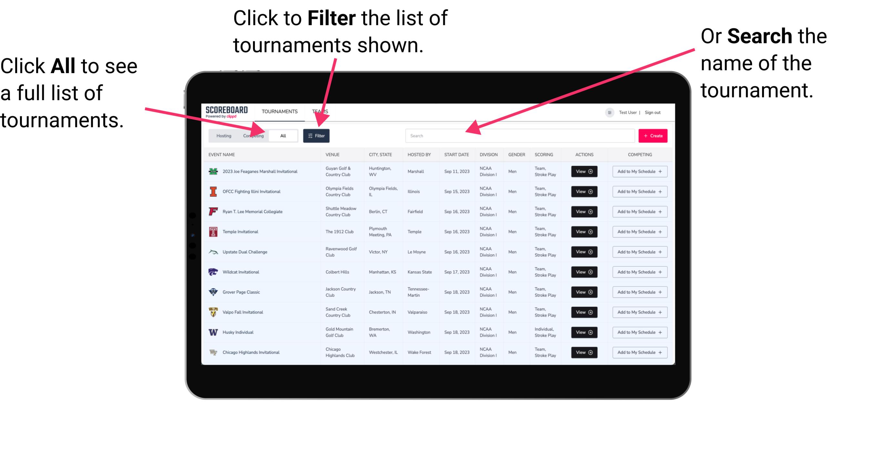Expand the DIVISION column dropdown
875x470 pixels.
[488, 154]
